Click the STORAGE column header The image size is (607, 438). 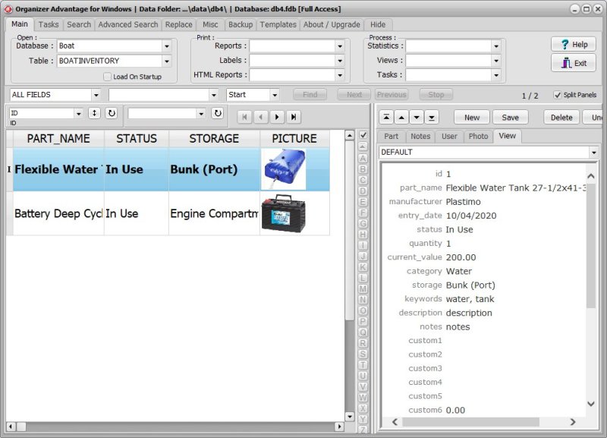click(x=214, y=139)
